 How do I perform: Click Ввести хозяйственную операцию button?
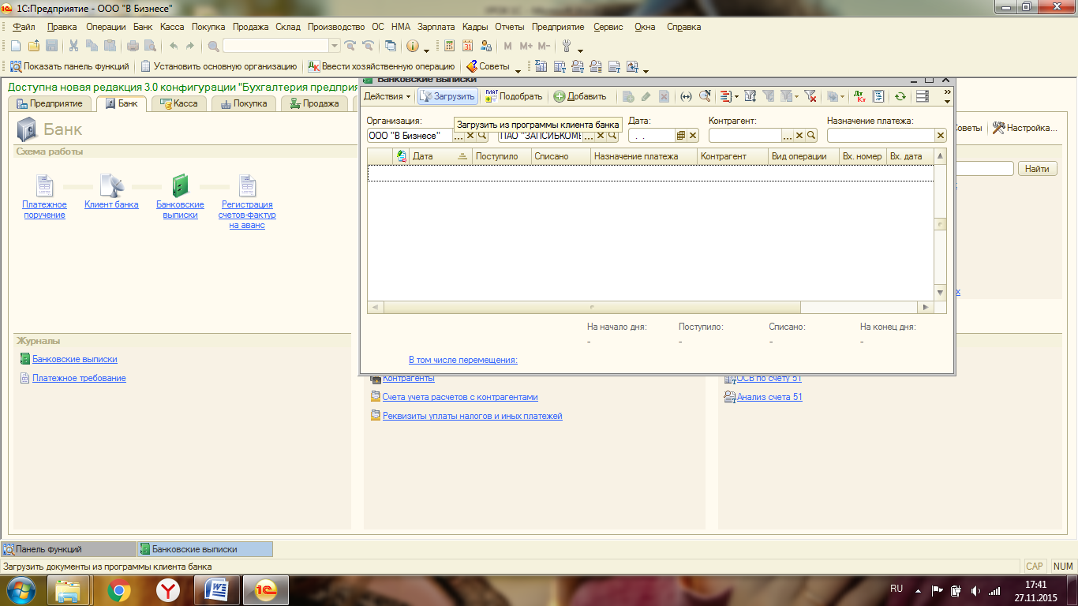[x=381, y=67]
